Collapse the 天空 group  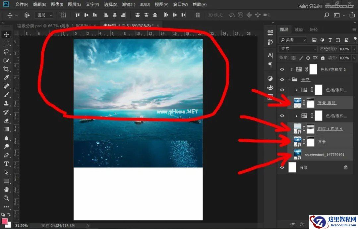289,79
